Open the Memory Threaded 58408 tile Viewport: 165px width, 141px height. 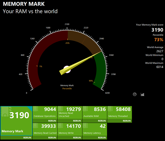click(120, 112)
